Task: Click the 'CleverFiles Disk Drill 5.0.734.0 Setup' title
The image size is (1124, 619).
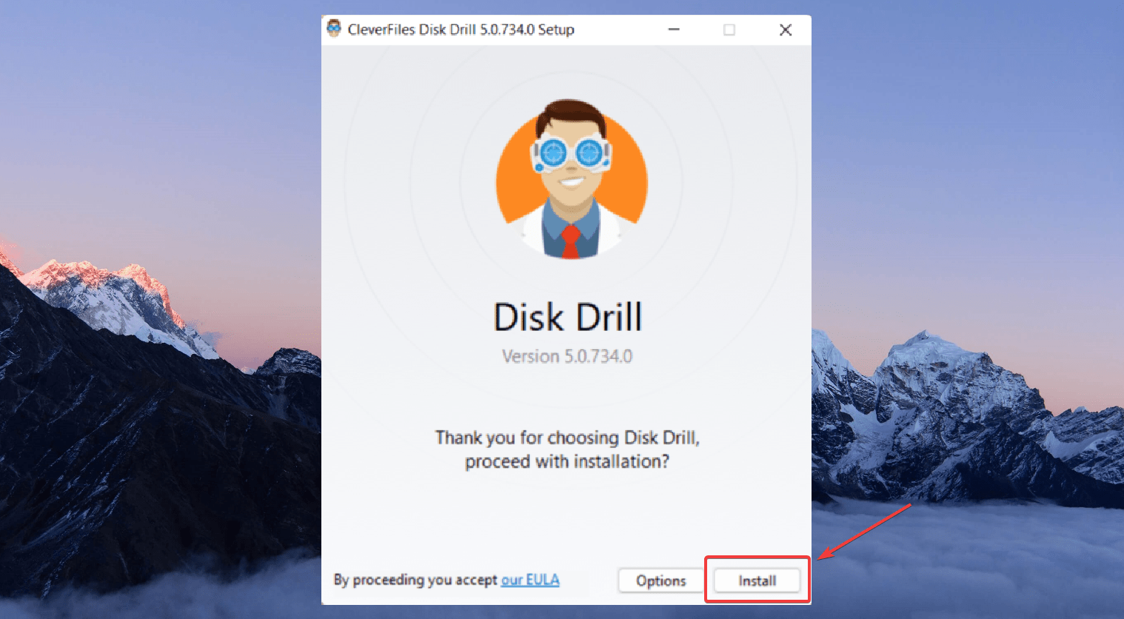Action: pos(461,30)
